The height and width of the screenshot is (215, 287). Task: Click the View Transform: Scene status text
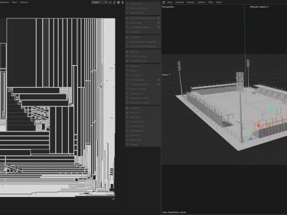(x=174, y=212)
